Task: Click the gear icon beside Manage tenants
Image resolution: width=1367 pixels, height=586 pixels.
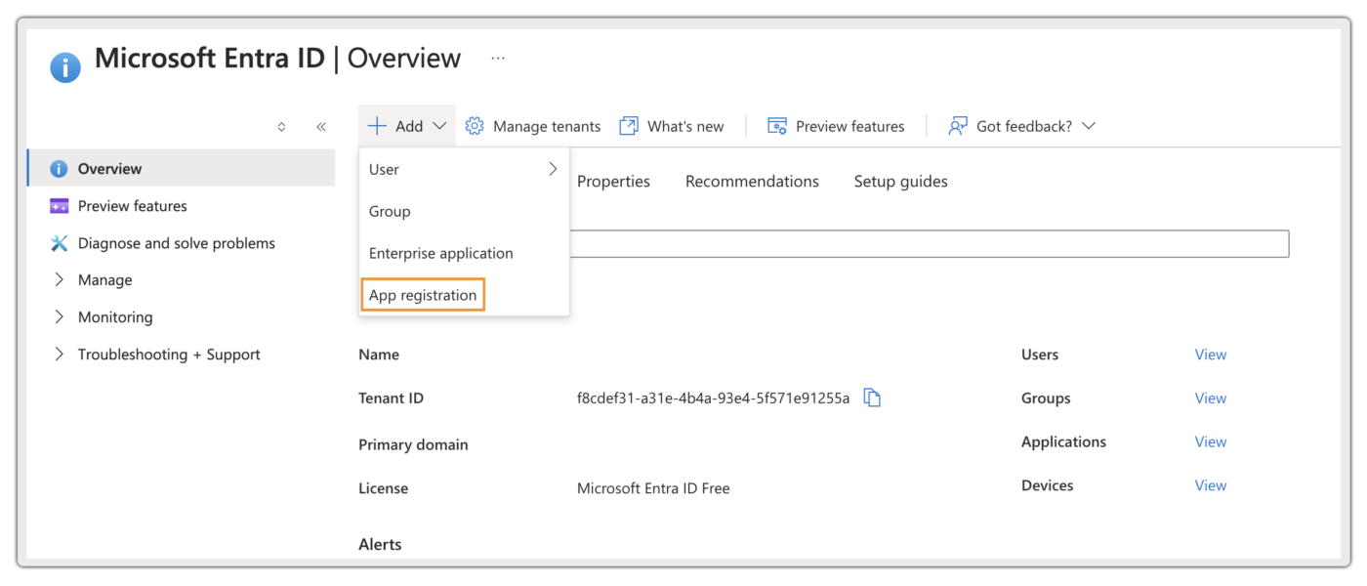Action: [475, 126]
